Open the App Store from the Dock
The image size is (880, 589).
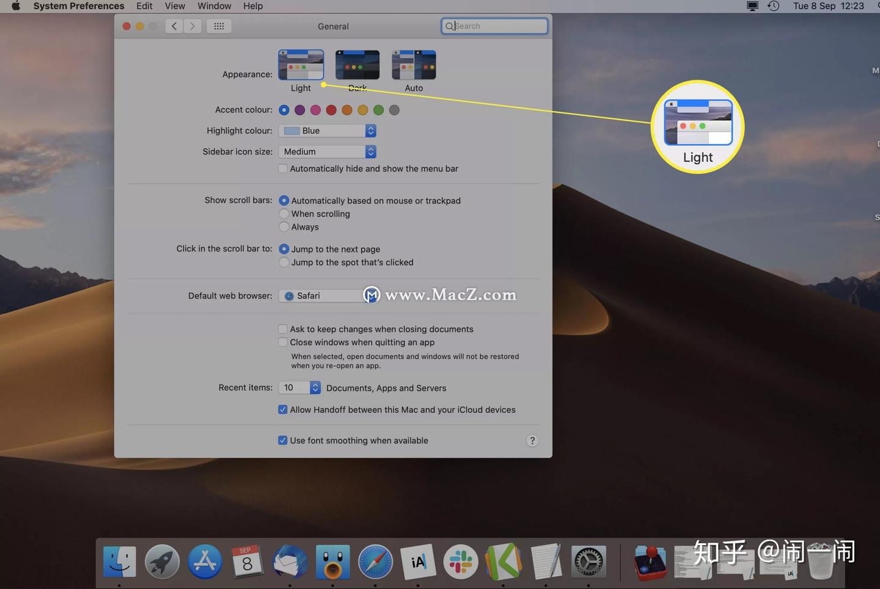205,562
